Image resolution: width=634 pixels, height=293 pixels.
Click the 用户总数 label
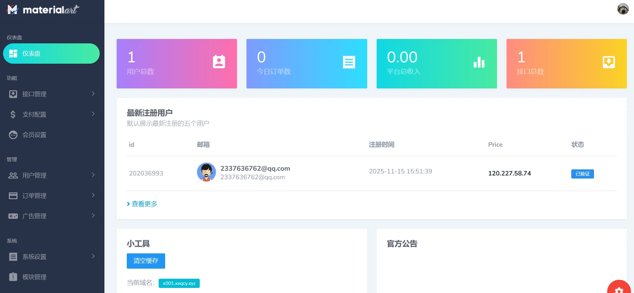point(140,71)
